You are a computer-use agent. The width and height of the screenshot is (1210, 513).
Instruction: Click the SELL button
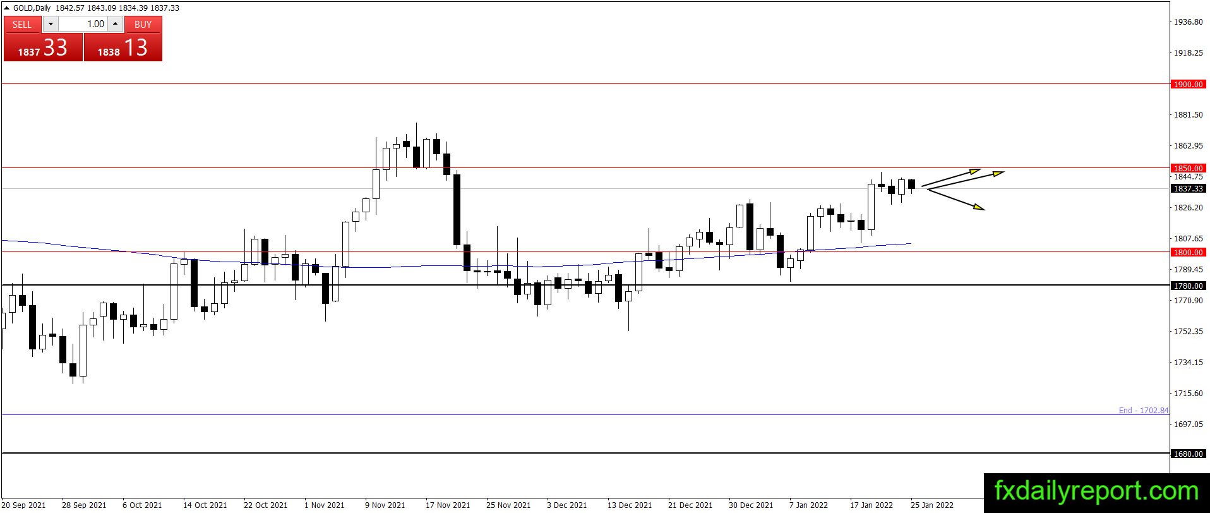pos(22,24)
